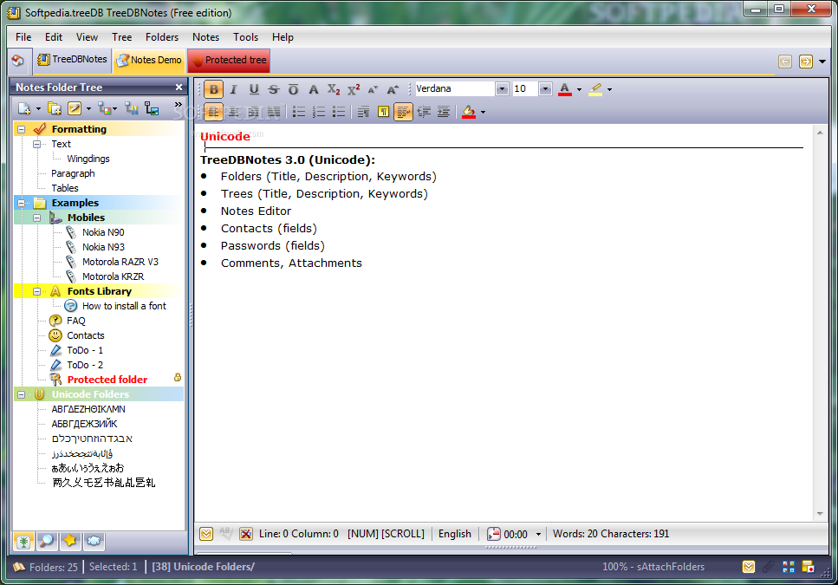
Task: Select the Nokia N93 note
Action: (103, 247)
